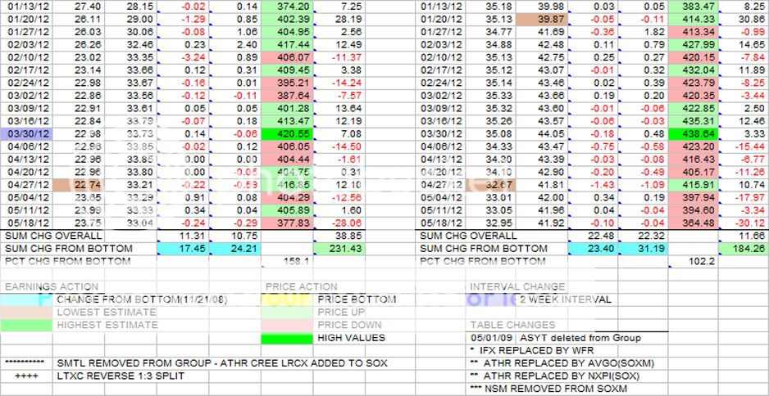Select the Earnings Action legend header
The image size is (769, 396).
[51, 286]
